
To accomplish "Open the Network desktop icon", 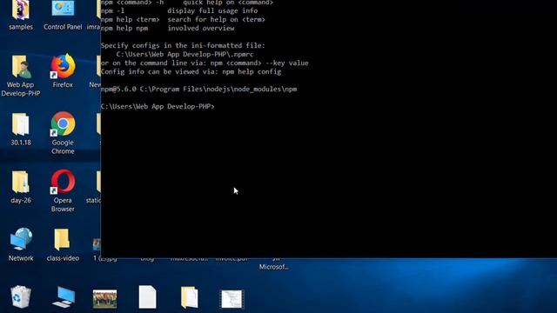I will point(21,244).
